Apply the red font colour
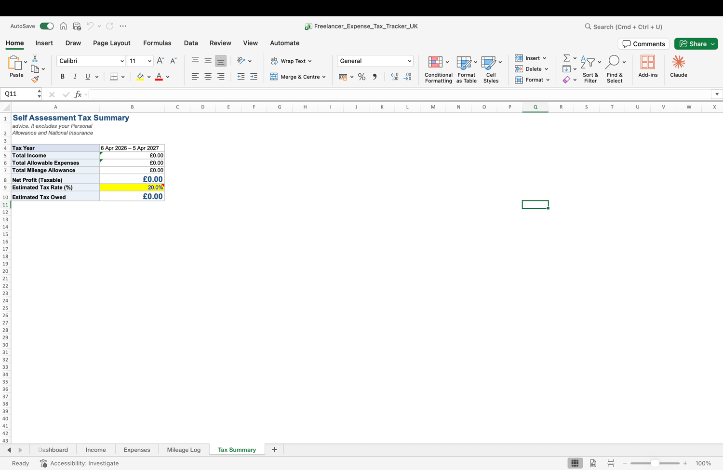 click(x=159, y=77)
